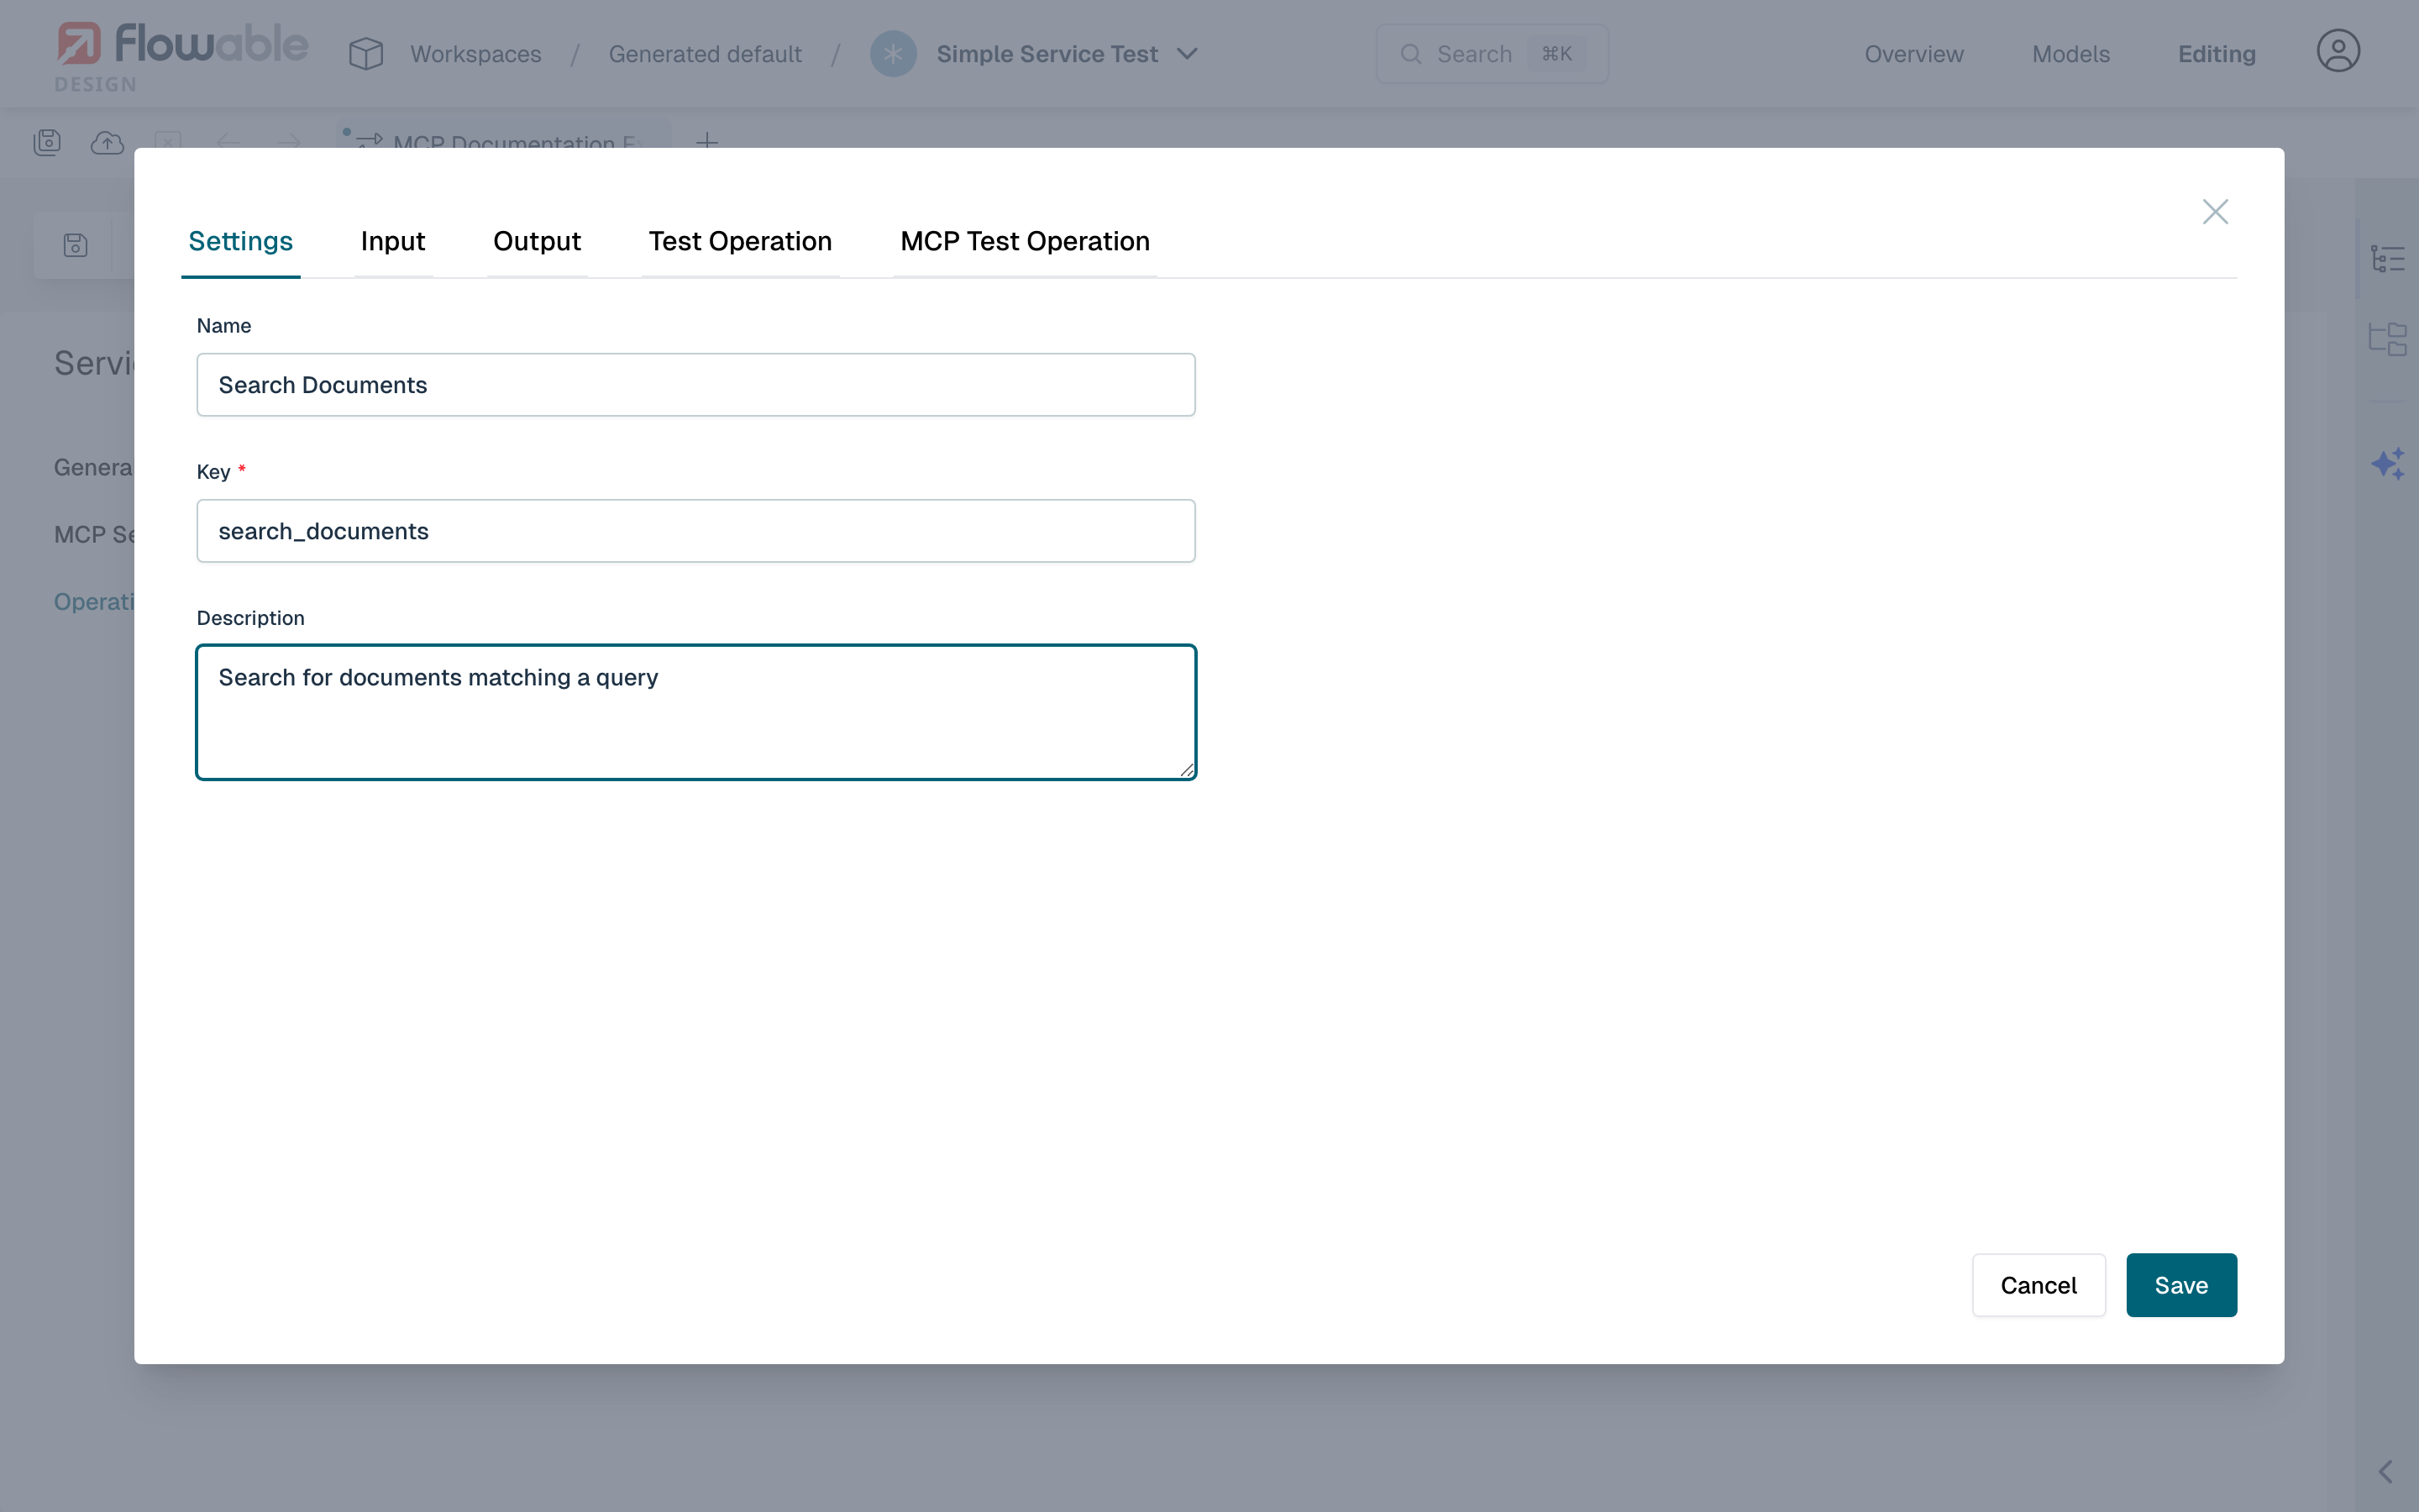2419x1512 pixels.
Task: Save the operation settings
Action: coord(2181,1285)
